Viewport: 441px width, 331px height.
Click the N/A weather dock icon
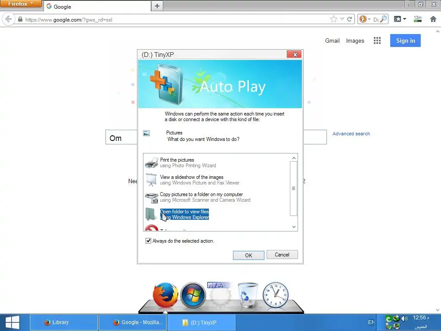click(x=220, y=295)
